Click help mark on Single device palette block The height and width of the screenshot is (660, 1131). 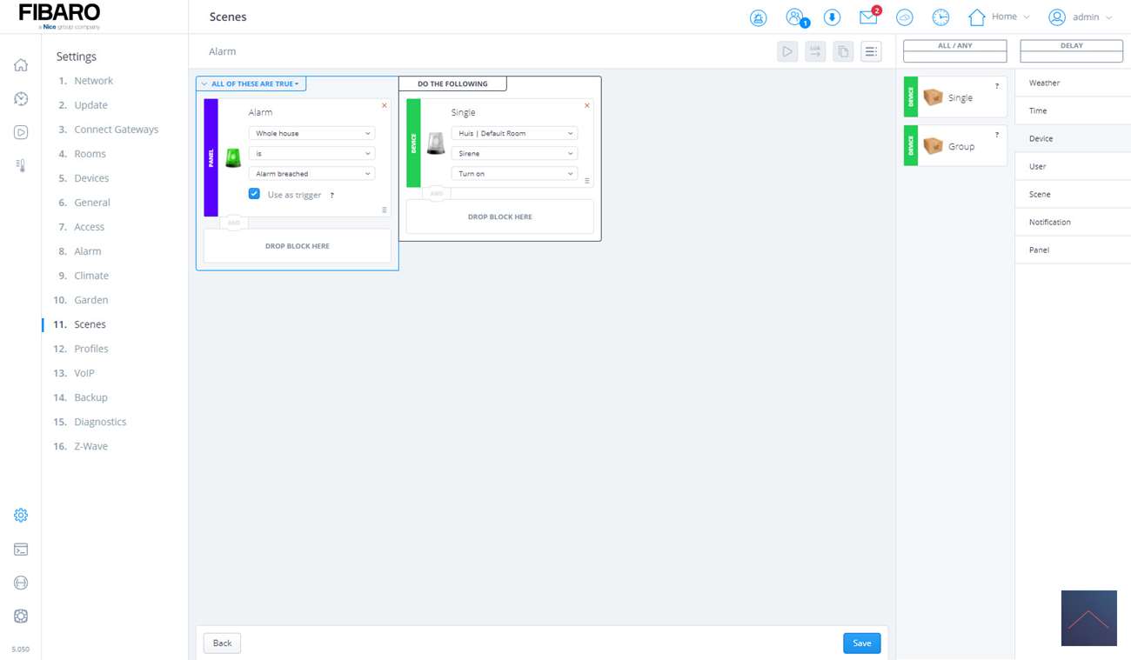997,86
